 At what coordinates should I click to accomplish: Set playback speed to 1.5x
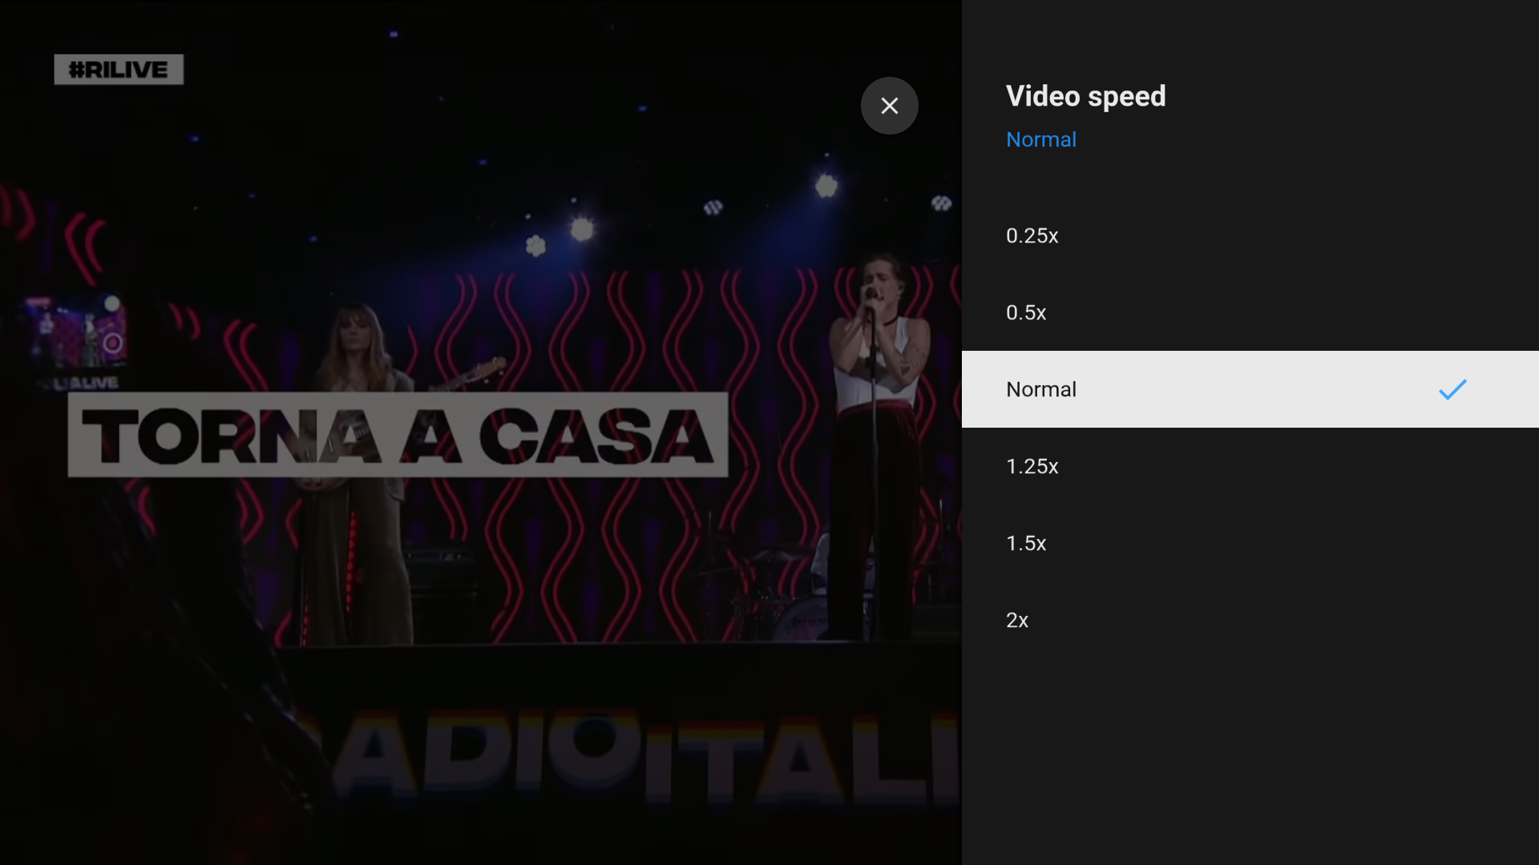click(1026, 543)
